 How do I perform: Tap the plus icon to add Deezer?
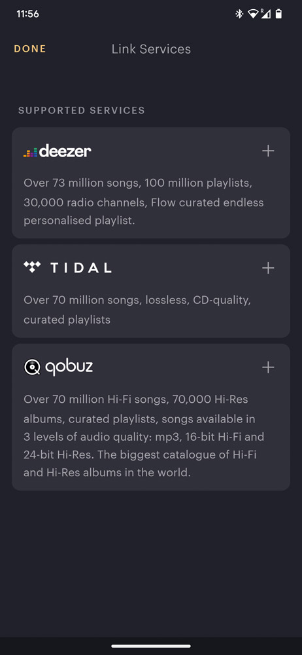pyautogui.click(x=268, y=151)
